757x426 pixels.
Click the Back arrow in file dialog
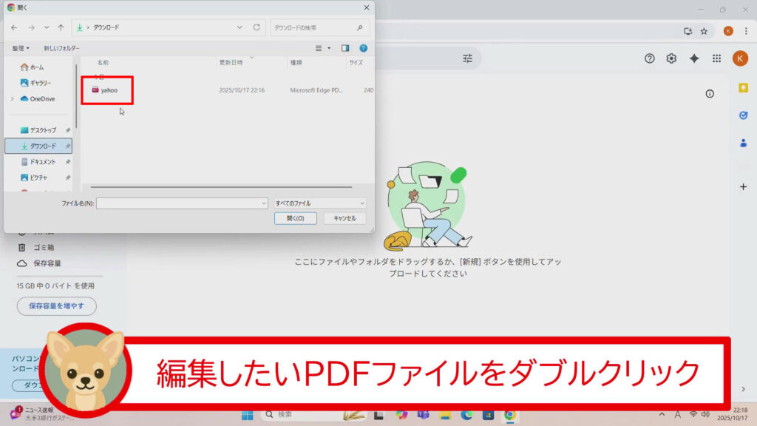[x=14, y=27]
